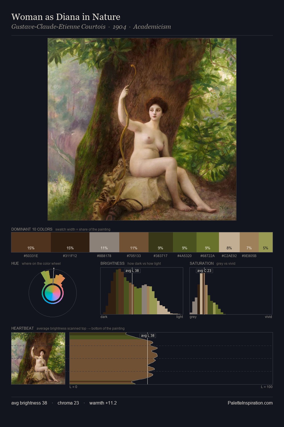Click the hex code #383717 text

click(160, 256)
